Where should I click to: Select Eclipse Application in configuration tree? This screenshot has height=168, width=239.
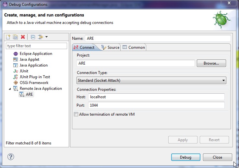coord(36,54)
